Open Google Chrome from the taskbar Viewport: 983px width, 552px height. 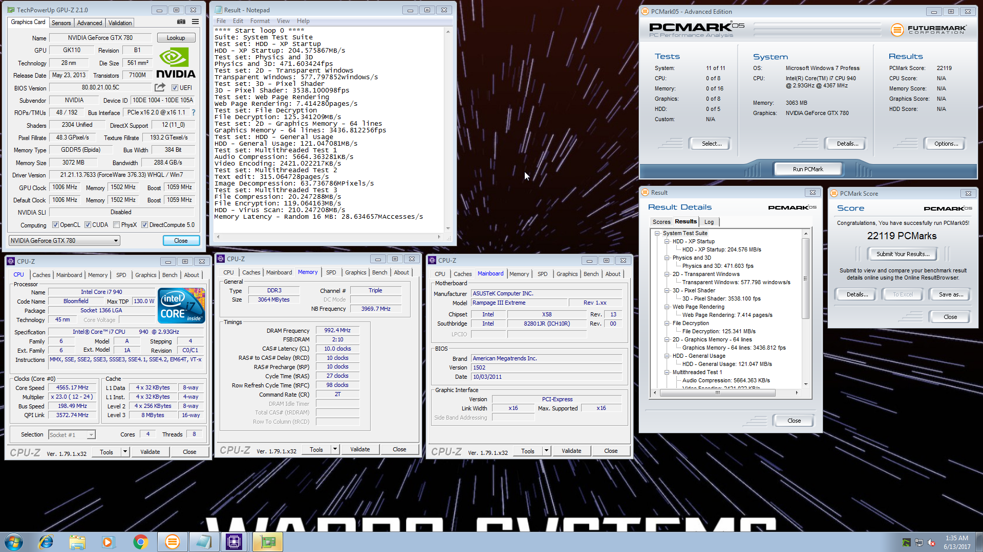tap(140, 542)
